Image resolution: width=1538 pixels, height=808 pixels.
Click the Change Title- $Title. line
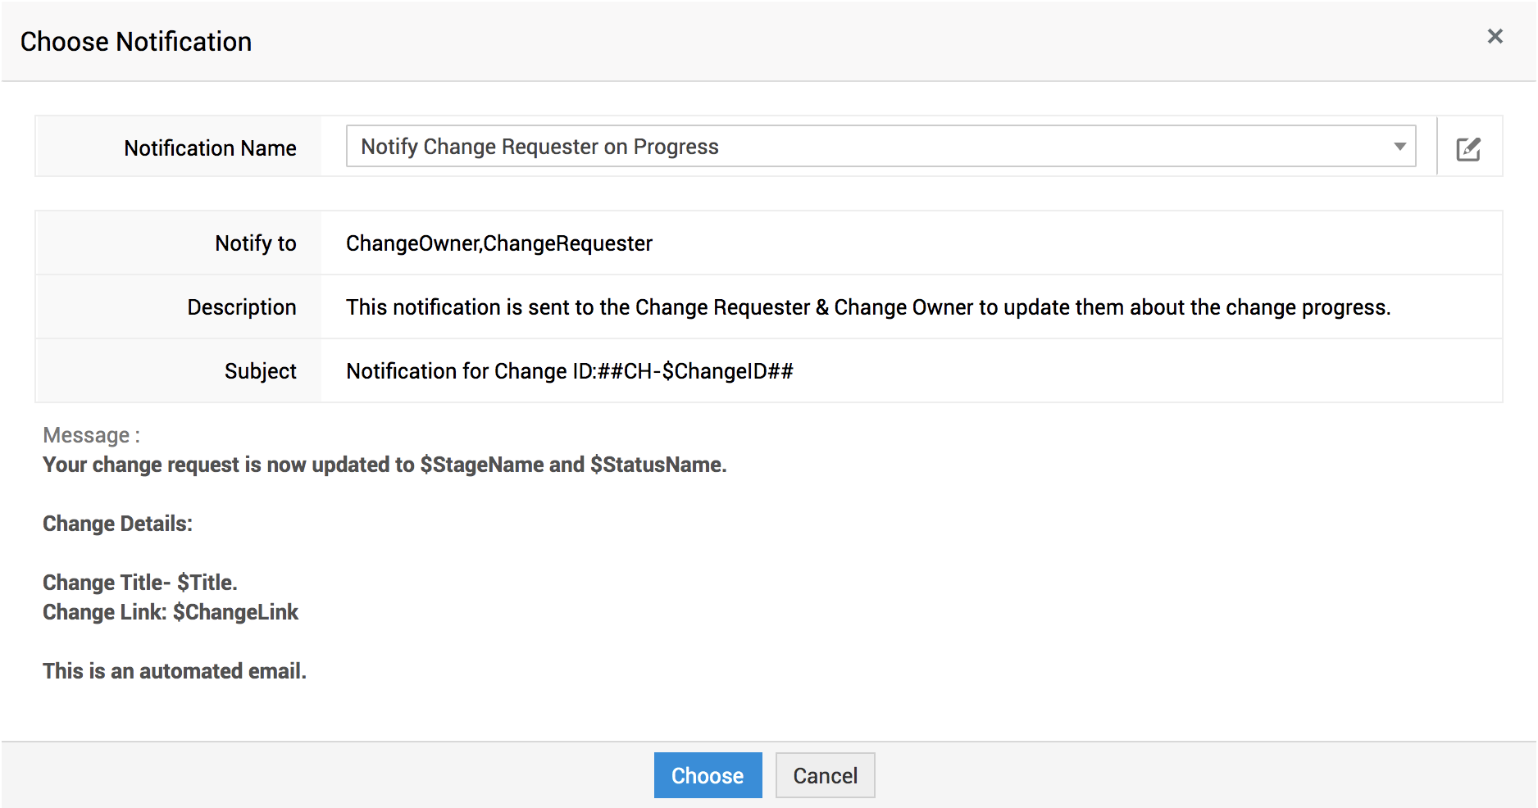139,583
